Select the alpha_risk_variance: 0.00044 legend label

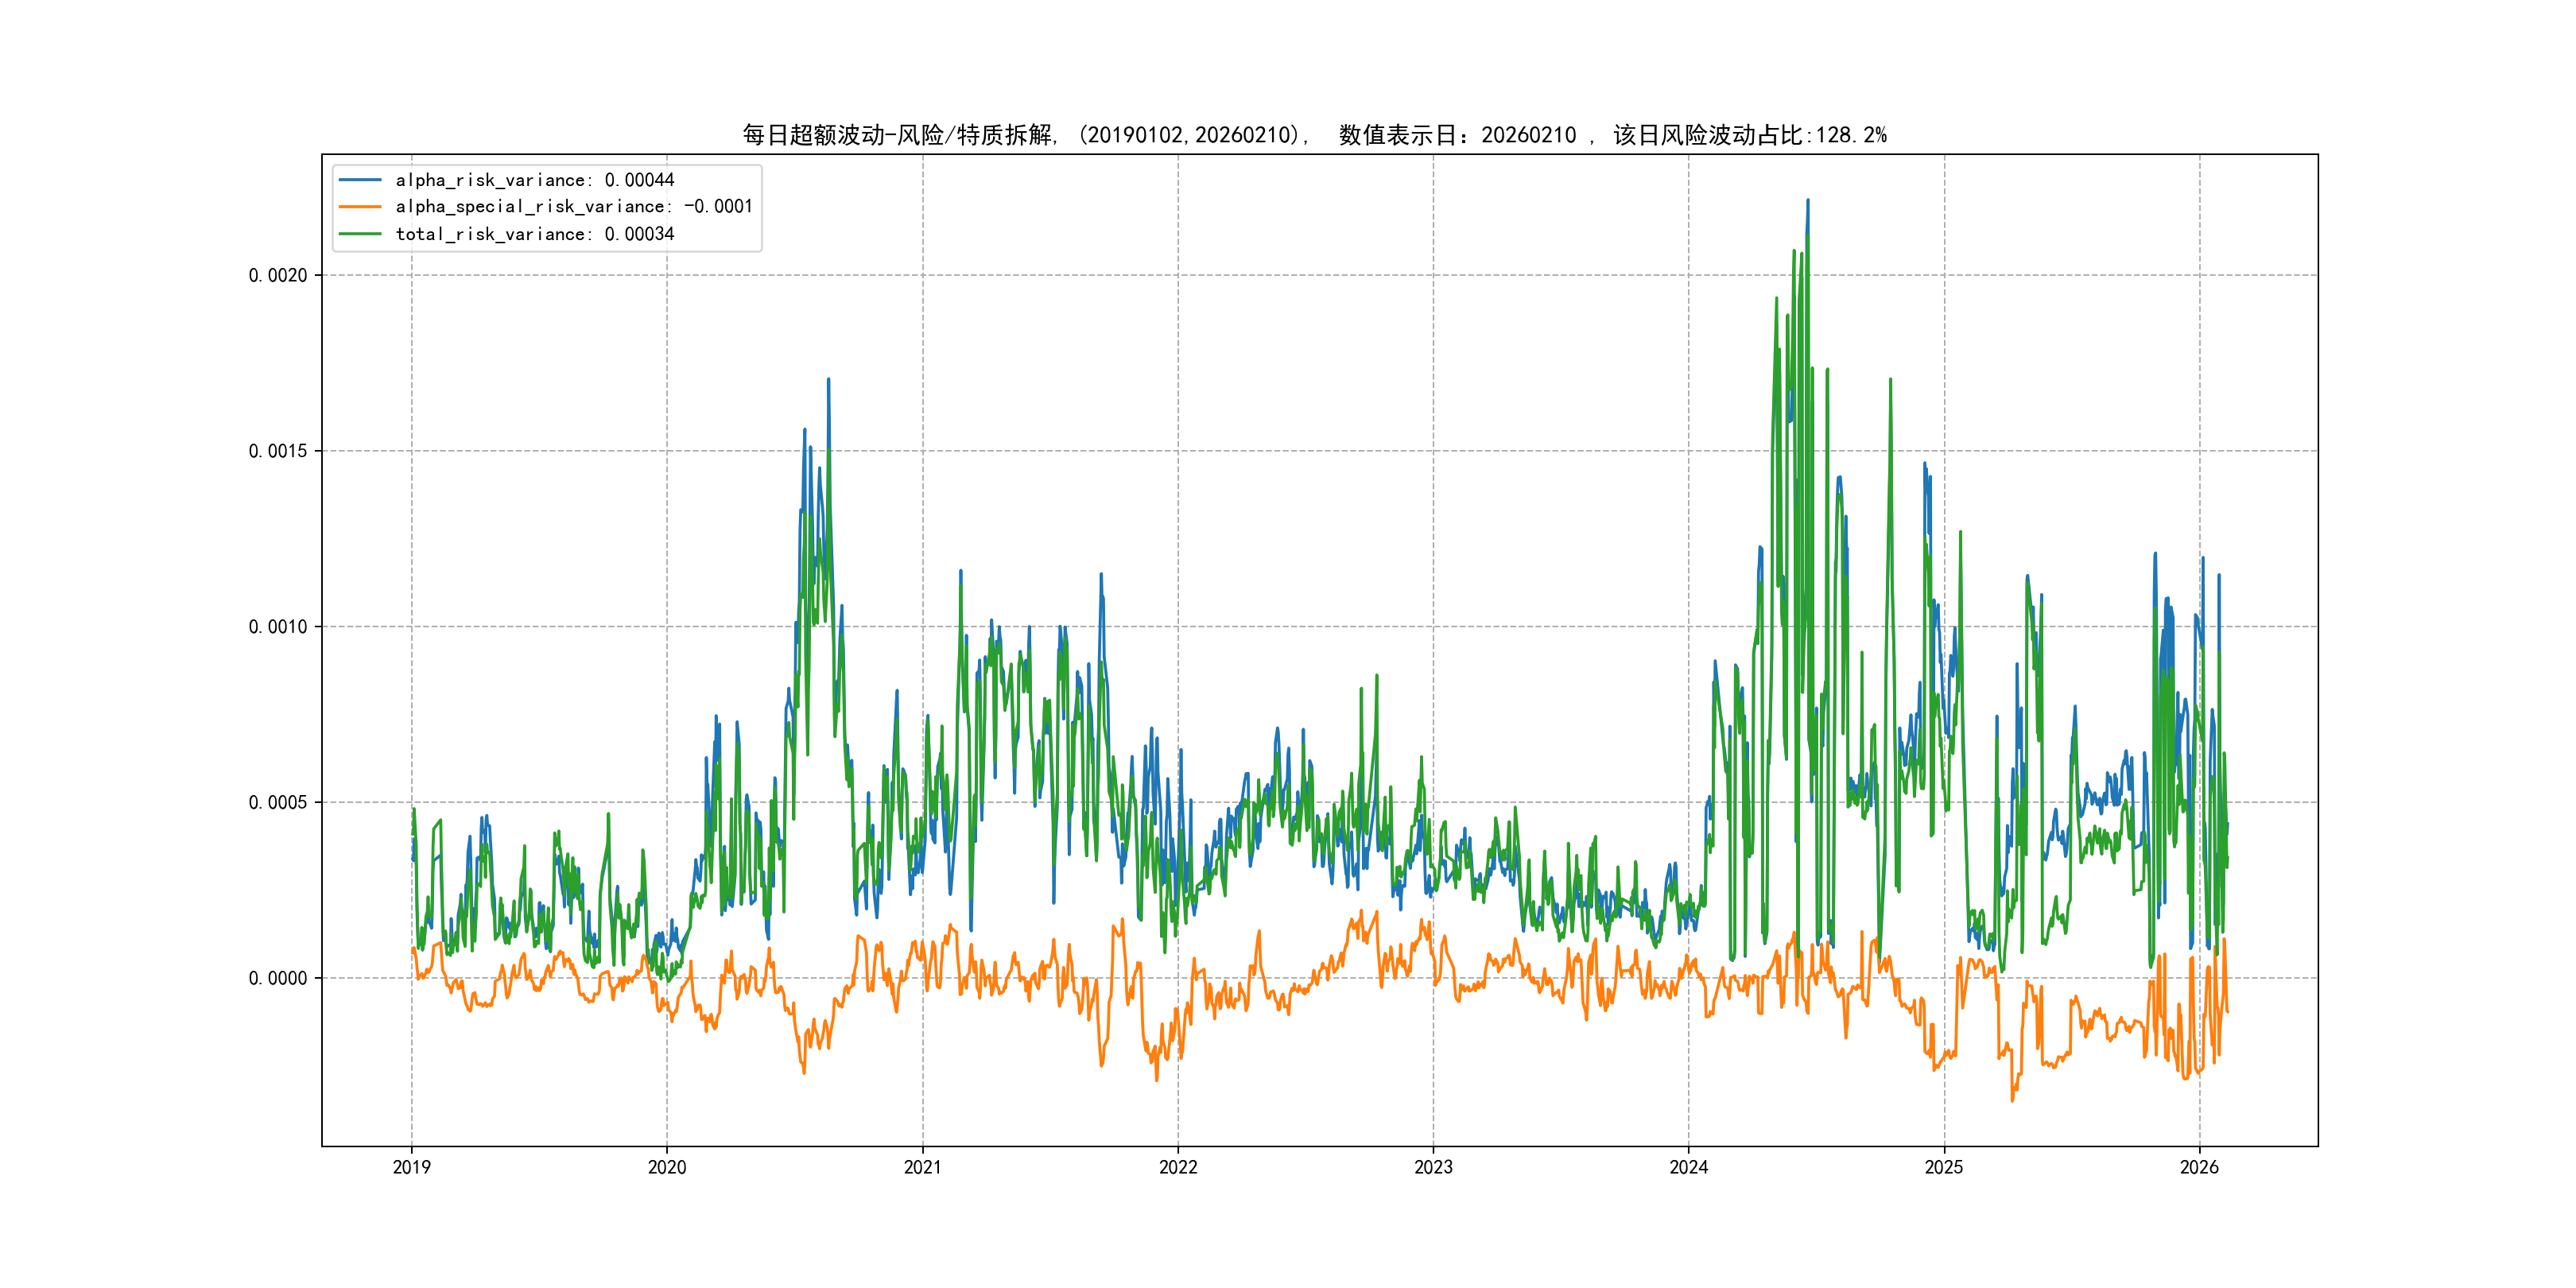point(535,180)
